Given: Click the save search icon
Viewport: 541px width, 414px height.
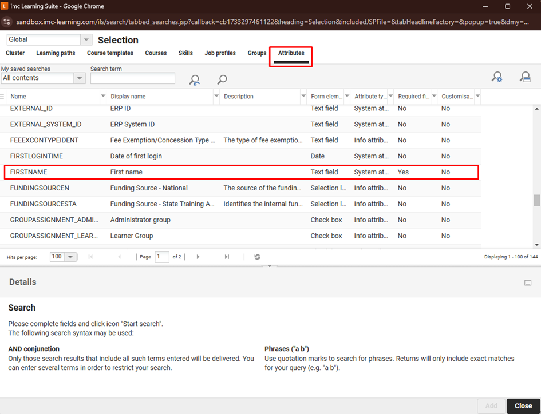Looking at the screenshot, I should (524, 77).
